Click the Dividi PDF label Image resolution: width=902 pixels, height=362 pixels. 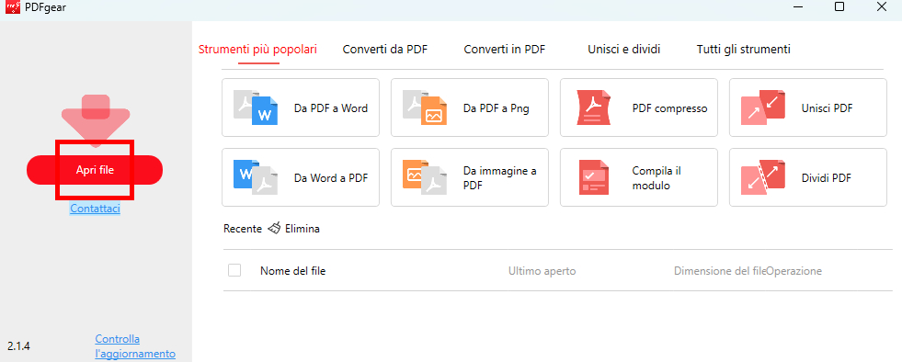point(826,178)
